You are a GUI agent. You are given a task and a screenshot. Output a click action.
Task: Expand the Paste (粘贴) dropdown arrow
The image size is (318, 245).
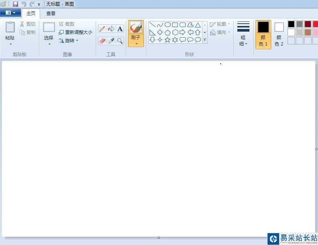click(11, 44)
